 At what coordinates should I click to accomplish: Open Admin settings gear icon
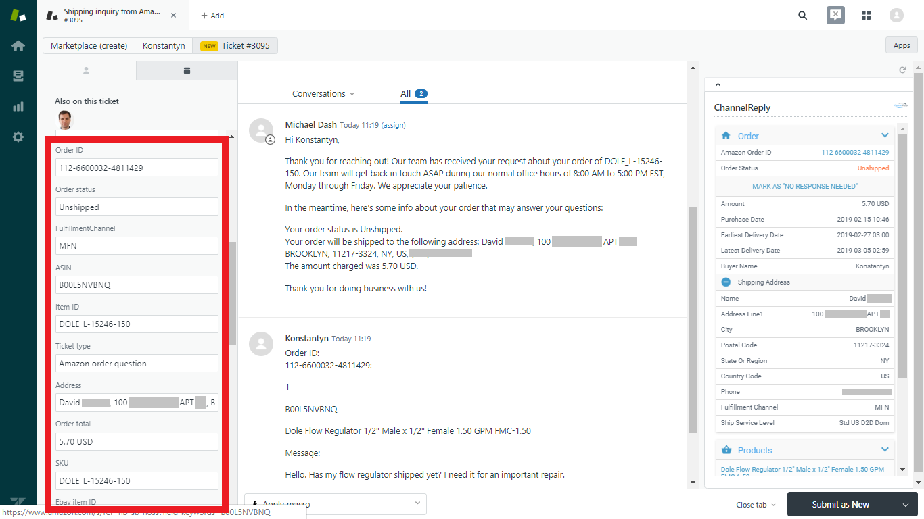tap(18, 137)
